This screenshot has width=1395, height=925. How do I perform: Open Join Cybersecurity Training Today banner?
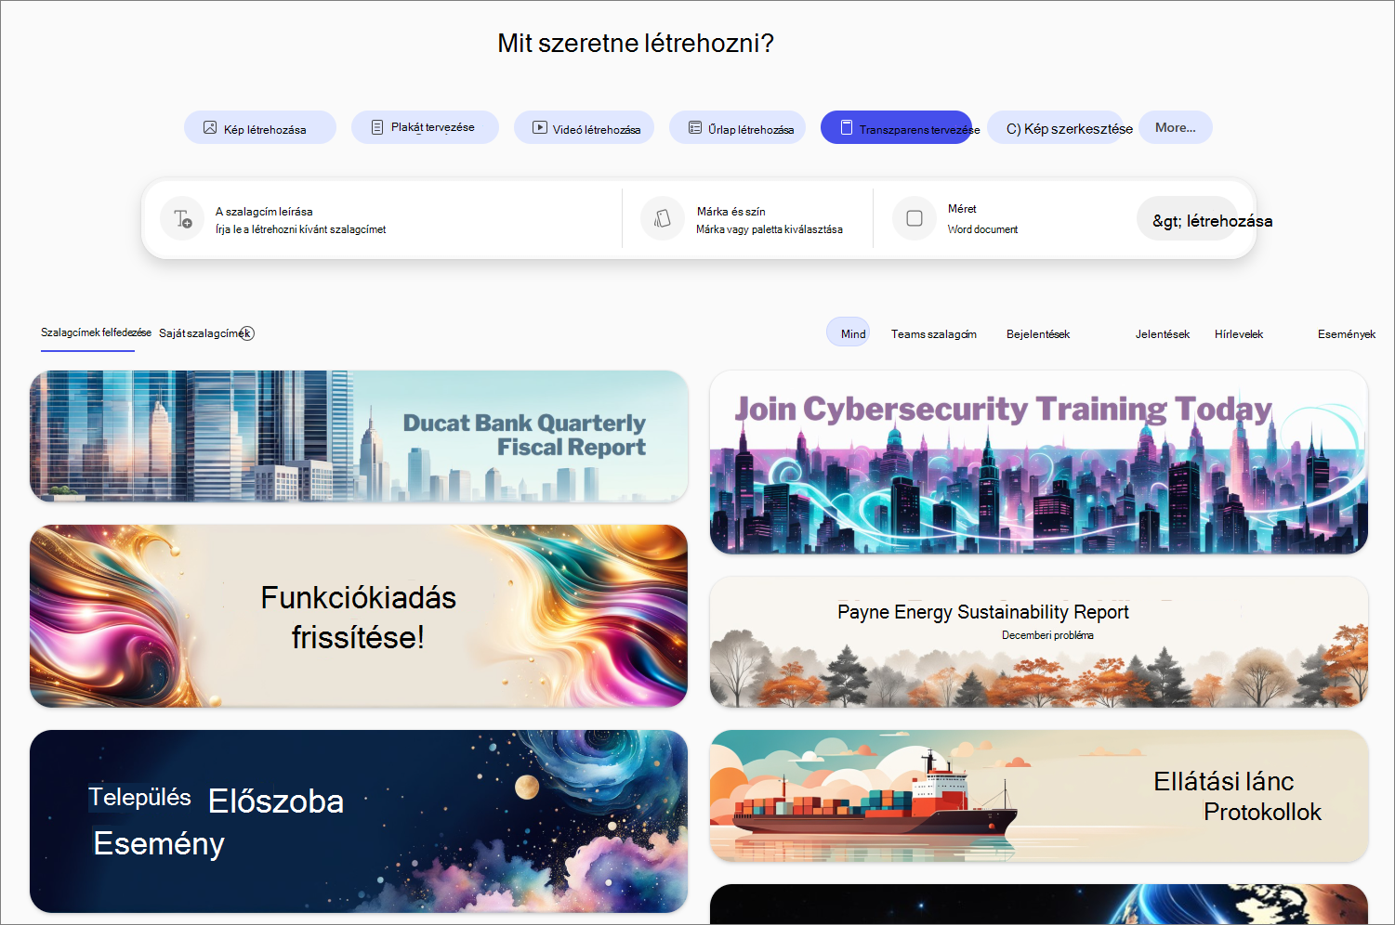[x=1039, y=462]
